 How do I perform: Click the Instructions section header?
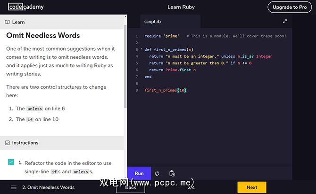pos(62,143)
